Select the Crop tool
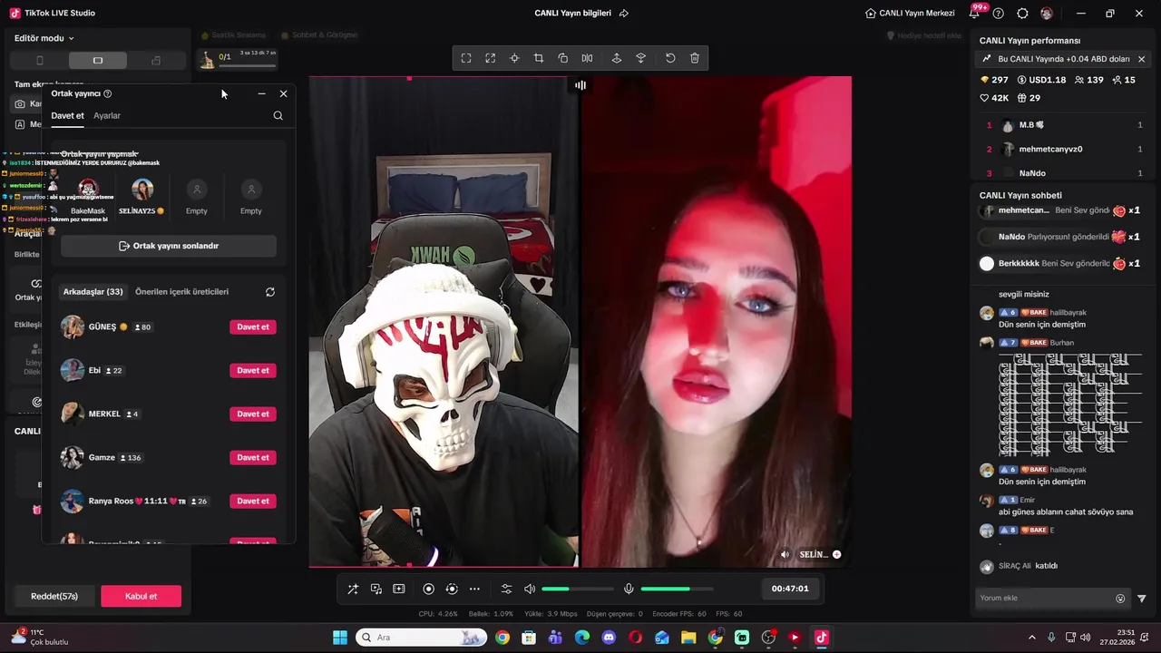The image size is (1161, 653). [x=539, y=58]
